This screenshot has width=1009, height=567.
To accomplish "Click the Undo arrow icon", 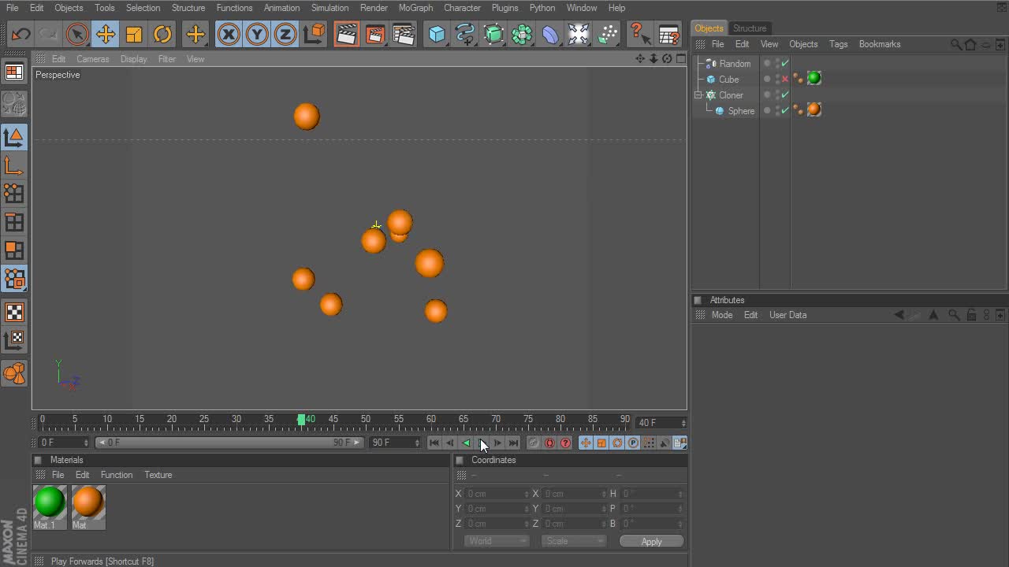I will 20,35.
